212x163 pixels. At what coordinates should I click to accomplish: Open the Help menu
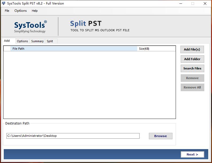(34, 11)
